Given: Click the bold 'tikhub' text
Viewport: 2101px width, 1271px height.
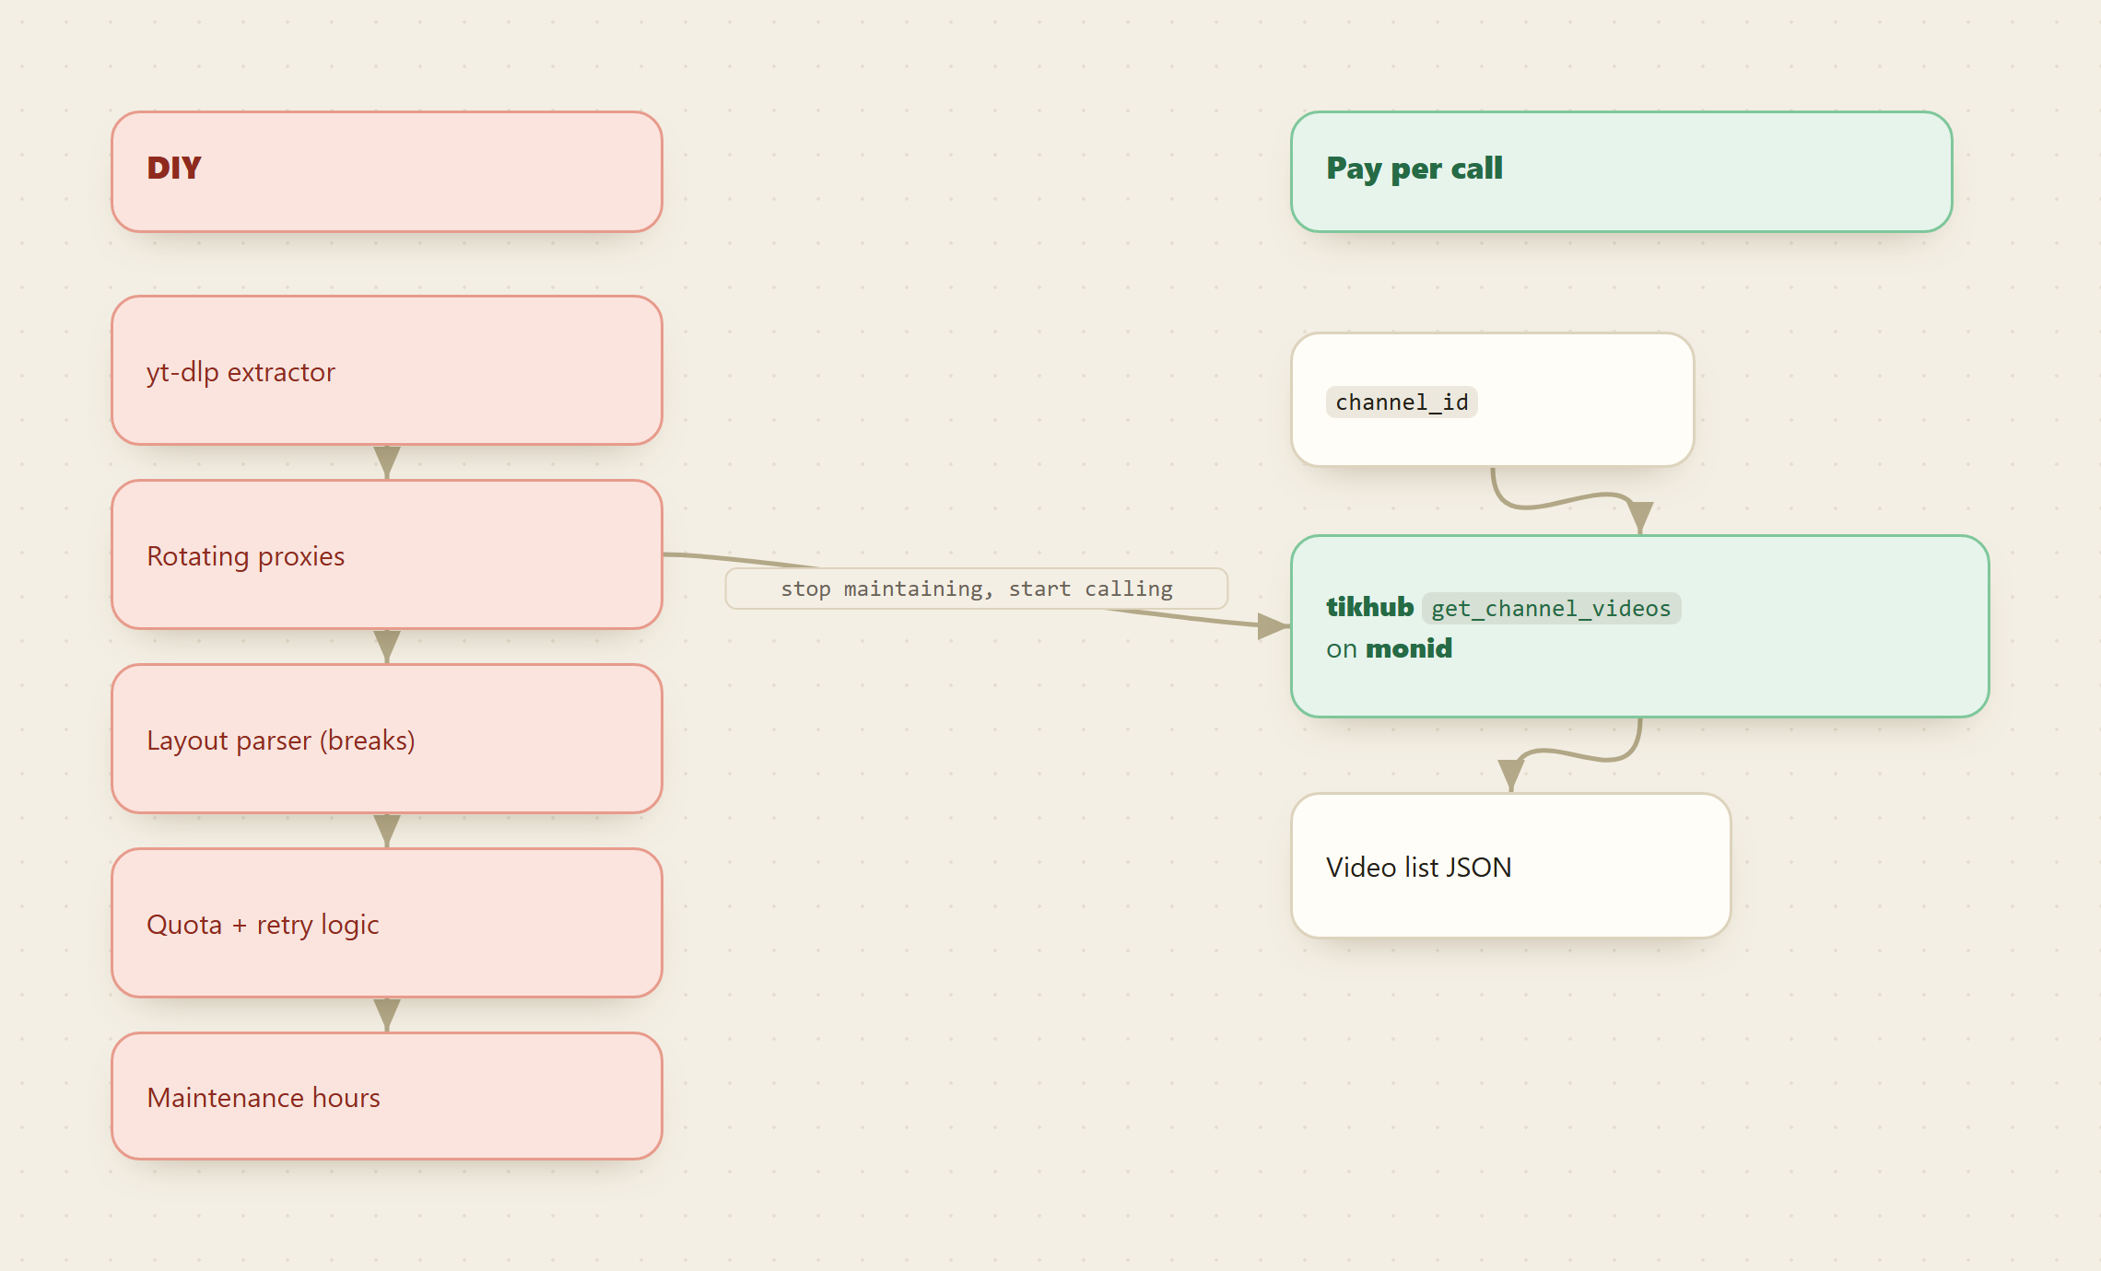Looking at the screenshot, I should [x=1369, y=607].
